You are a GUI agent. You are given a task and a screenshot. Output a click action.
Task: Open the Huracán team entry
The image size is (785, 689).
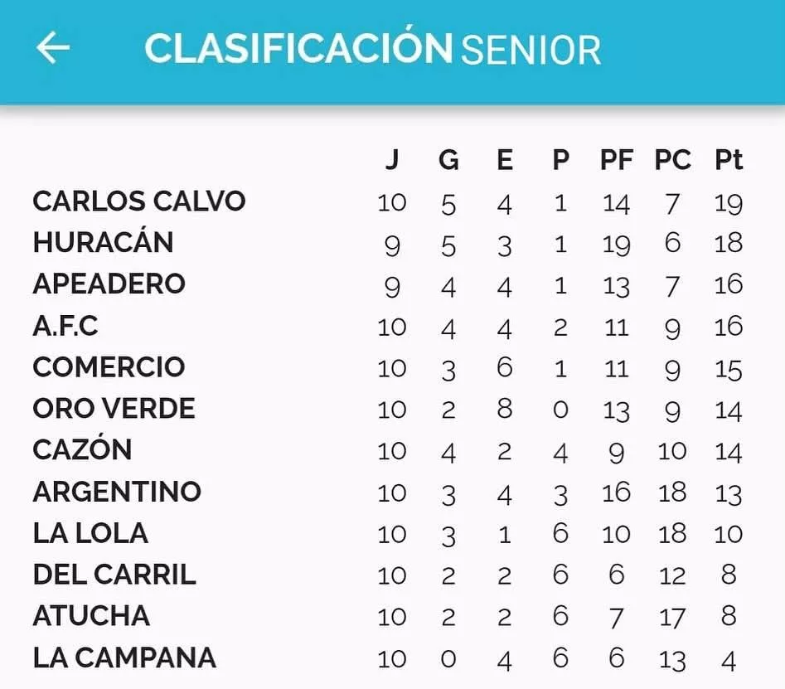(104, 243)
